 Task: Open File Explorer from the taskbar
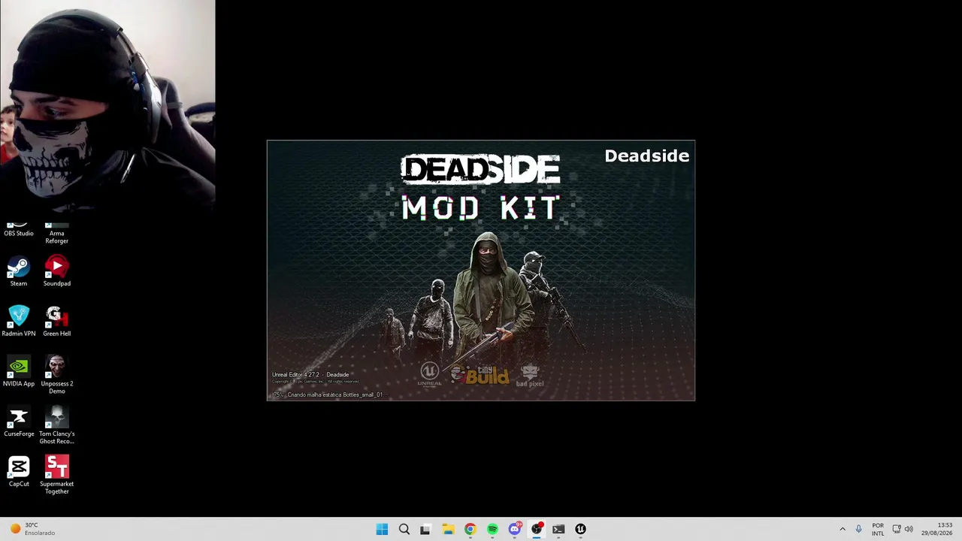448,529
